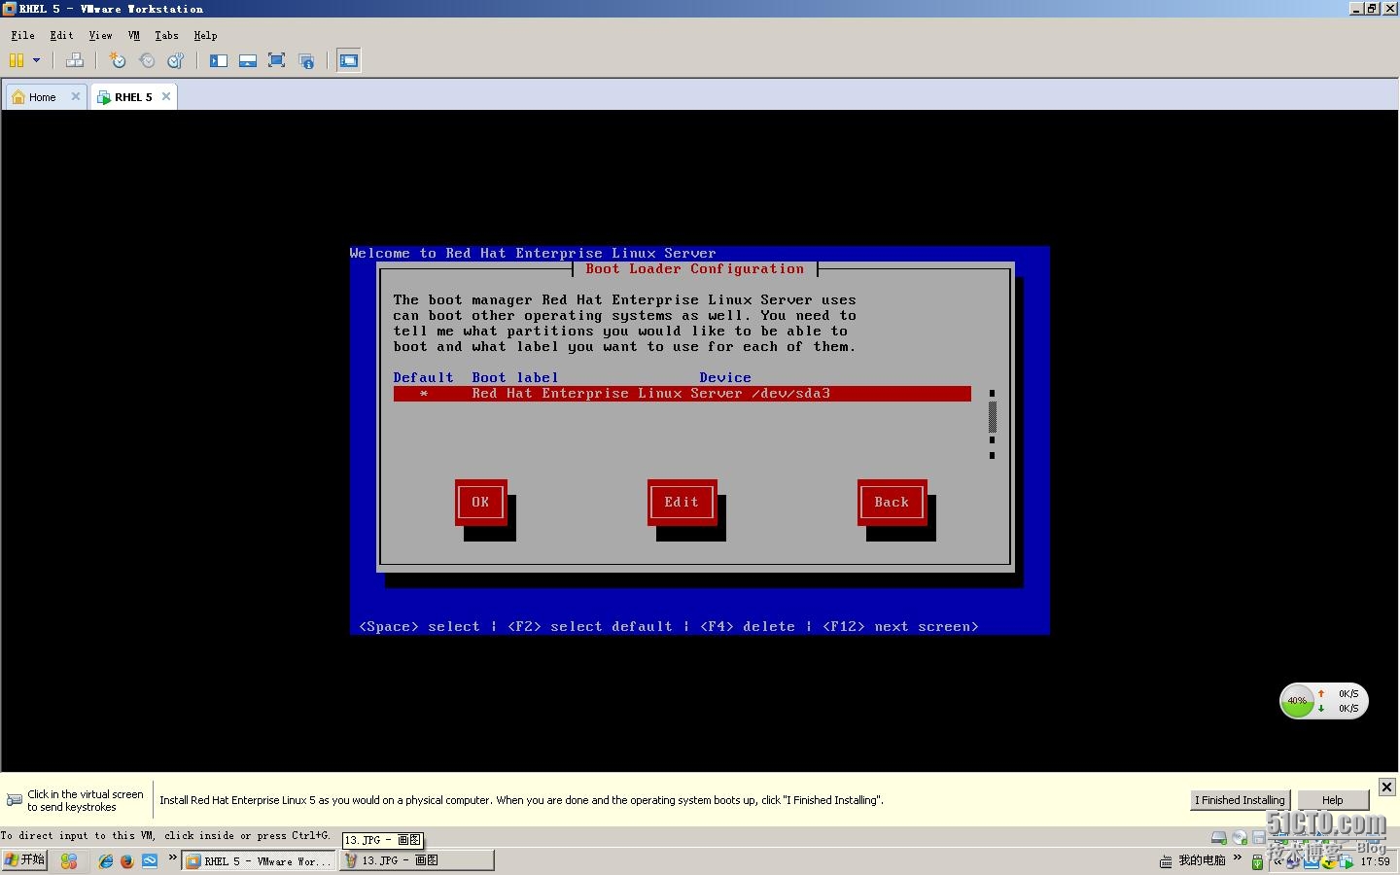Viewport: 1400px width, 875px height.
Task: Open the snapshot manager
Action: (176, 60)
